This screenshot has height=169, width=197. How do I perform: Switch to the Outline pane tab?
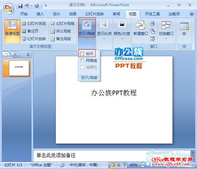(15, 54)
